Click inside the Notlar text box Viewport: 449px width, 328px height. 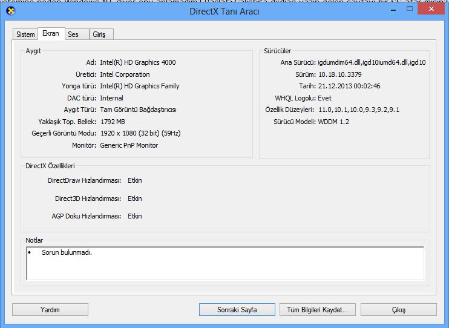pyautogui.click(x=225, y=263)
